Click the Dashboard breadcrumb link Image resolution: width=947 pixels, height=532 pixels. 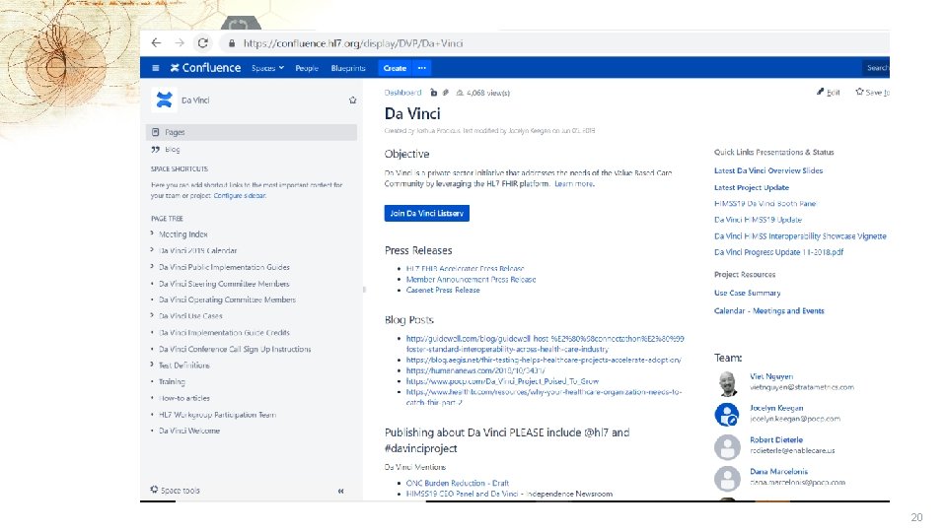402,93
